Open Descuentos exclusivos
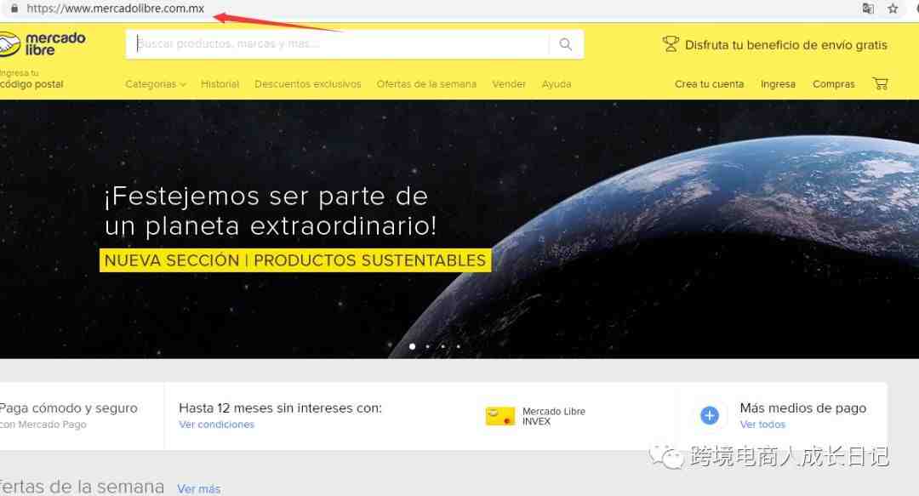Image resolution: width=919 pixels, height=496 pixels. (x=308, y=84)
